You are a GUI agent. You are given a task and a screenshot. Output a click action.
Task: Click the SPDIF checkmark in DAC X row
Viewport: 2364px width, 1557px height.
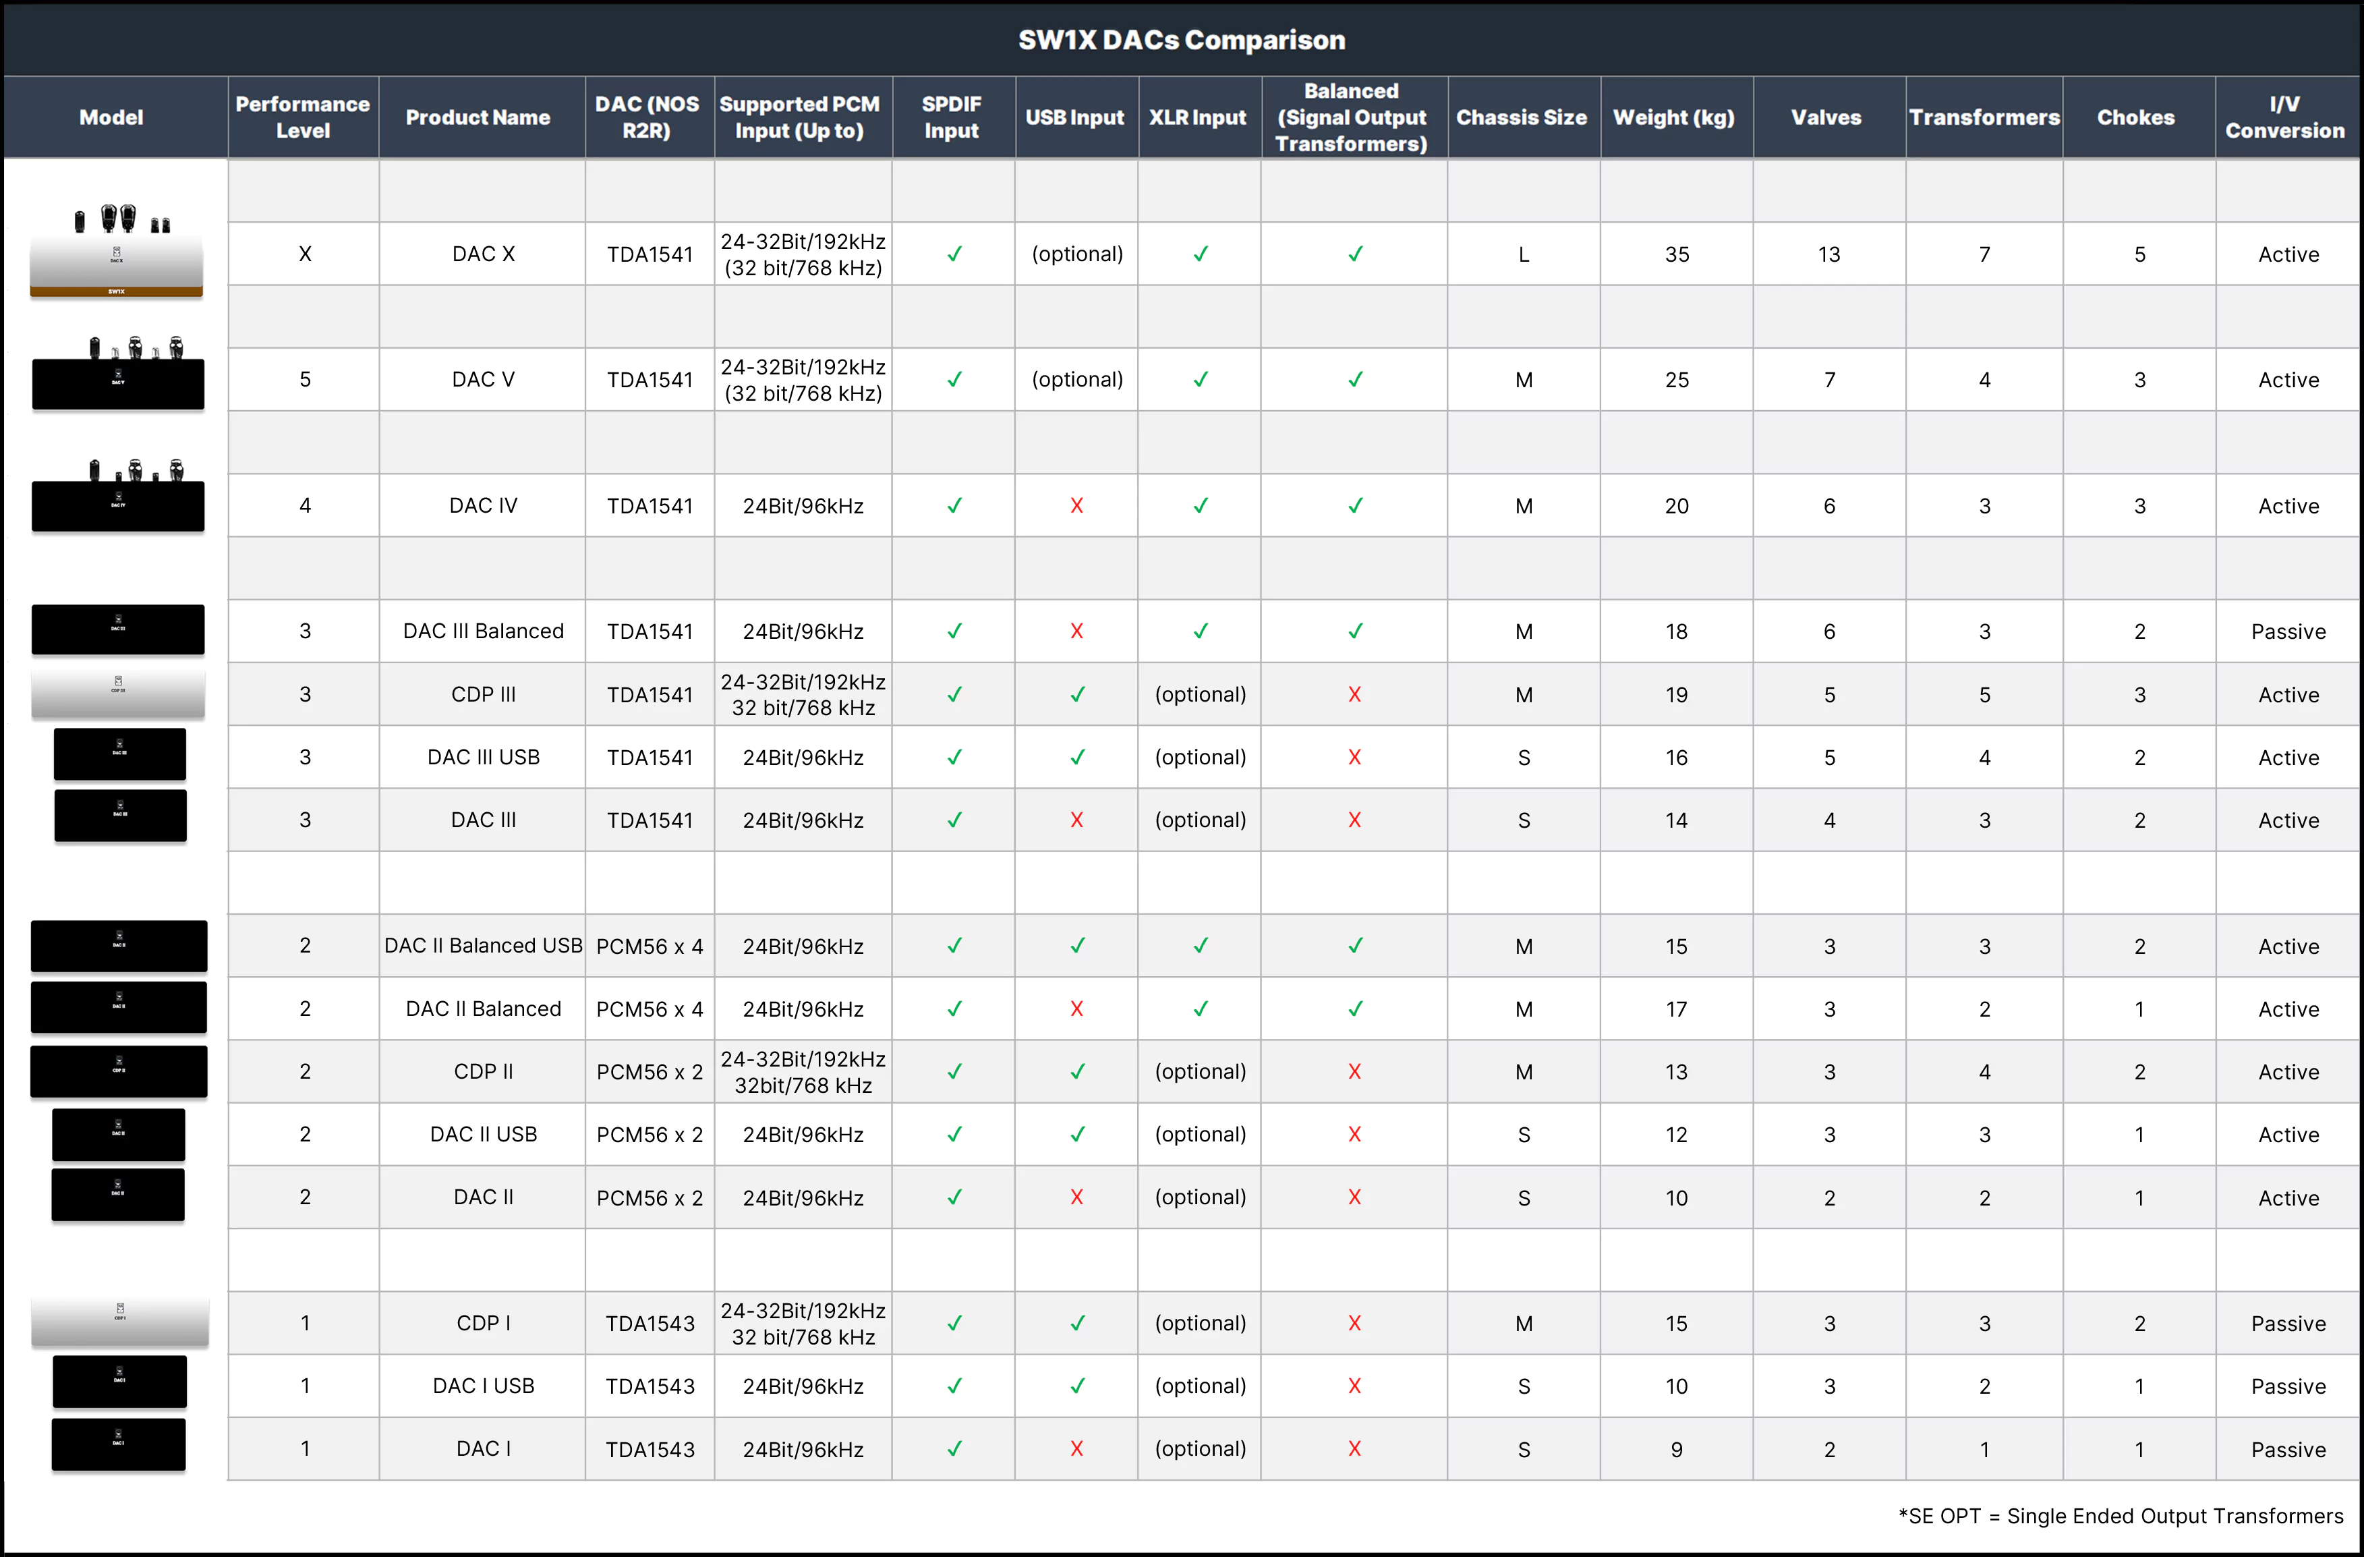pos(954,254)
